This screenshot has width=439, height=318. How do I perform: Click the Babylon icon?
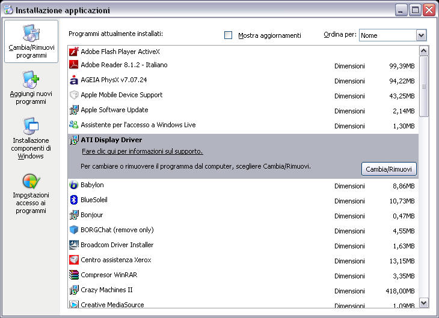tap(74, 185)
